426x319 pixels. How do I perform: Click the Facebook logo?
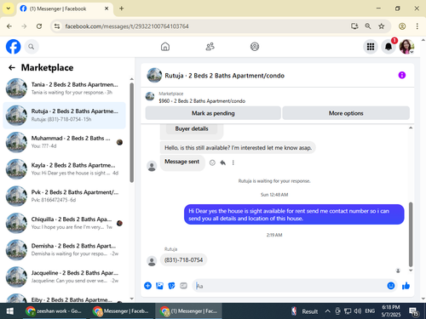click(x=14, y=47)
